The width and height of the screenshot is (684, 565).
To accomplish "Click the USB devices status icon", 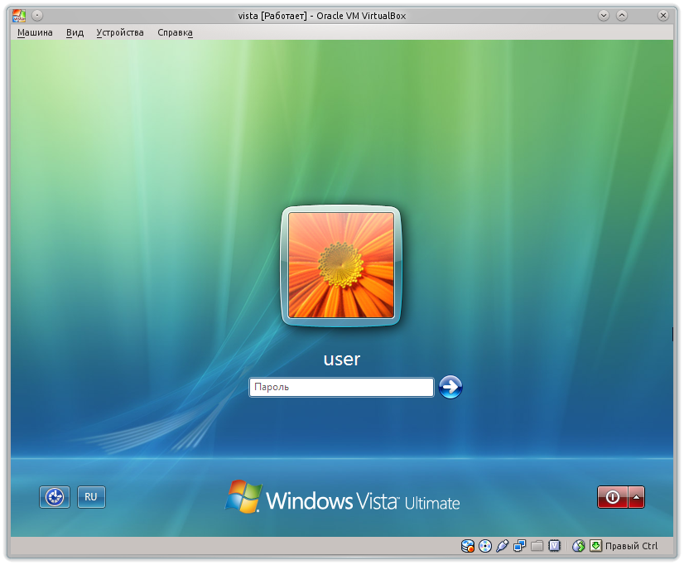I will point(502,545).
